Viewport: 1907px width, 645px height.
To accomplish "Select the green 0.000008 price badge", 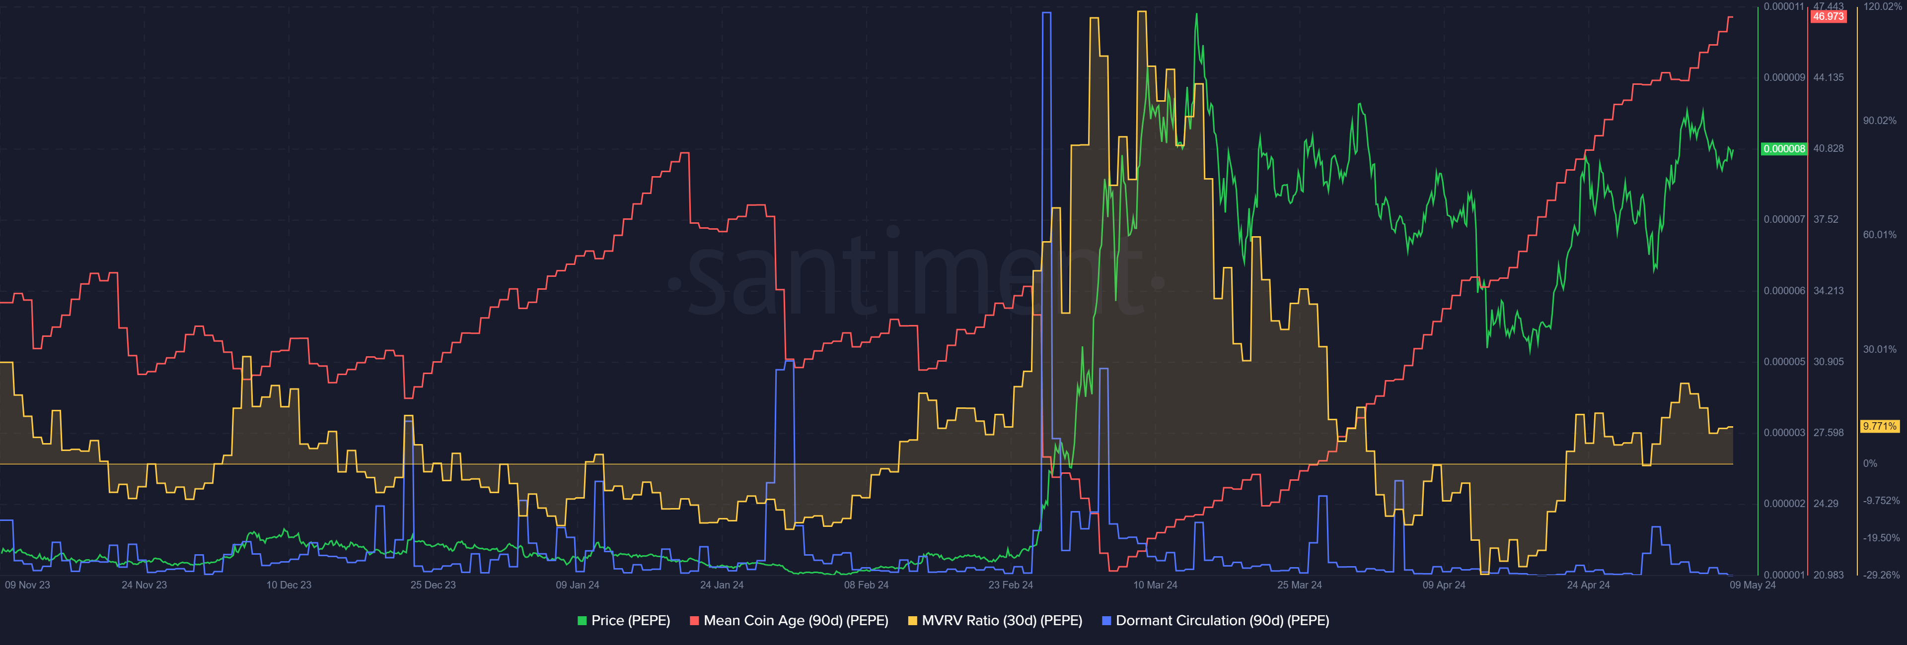I will [x=1784, y=149].
